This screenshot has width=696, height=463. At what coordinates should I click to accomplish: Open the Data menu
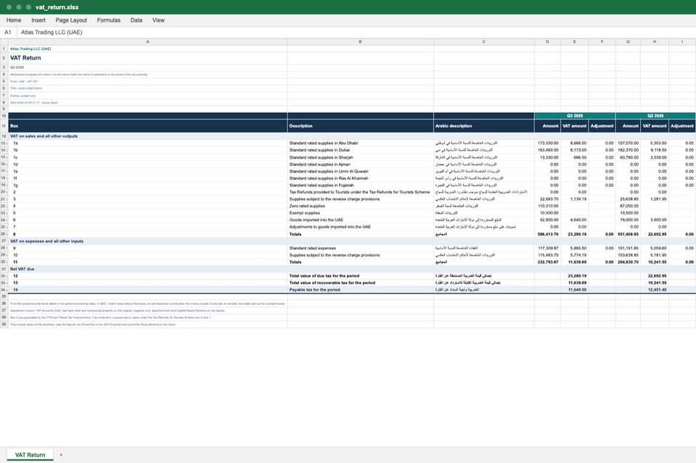pos(136,20)
